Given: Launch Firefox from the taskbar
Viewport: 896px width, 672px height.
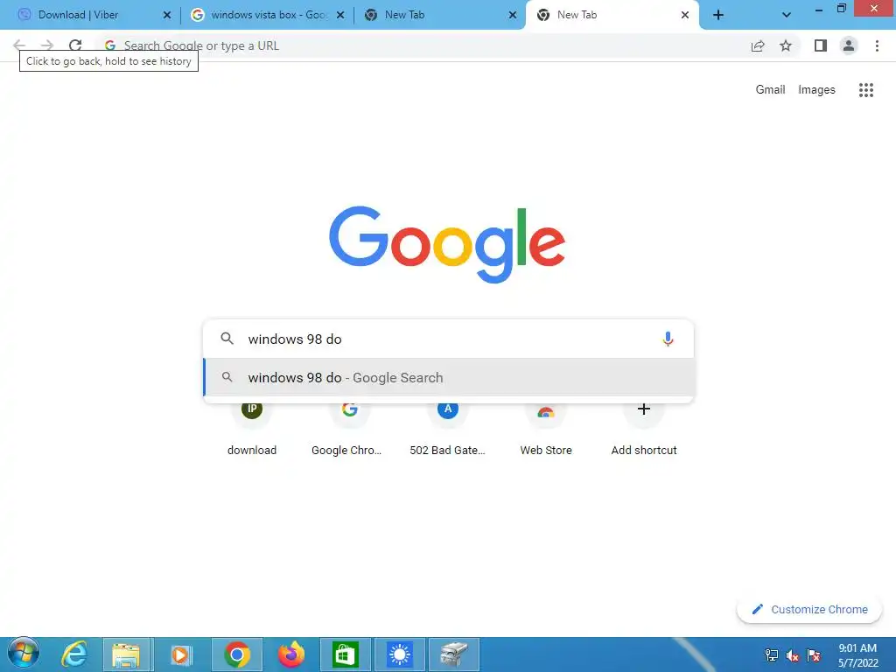Looking at the screenshot, I should [290, 654].
